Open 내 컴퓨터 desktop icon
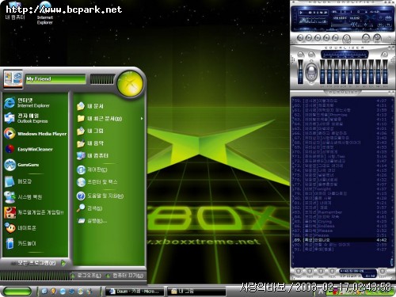 tap(15, 10)
